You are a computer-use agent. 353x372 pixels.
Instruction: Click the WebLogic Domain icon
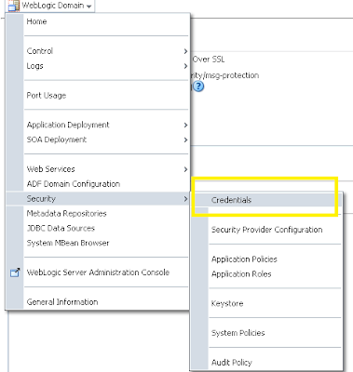pos(14,6)
